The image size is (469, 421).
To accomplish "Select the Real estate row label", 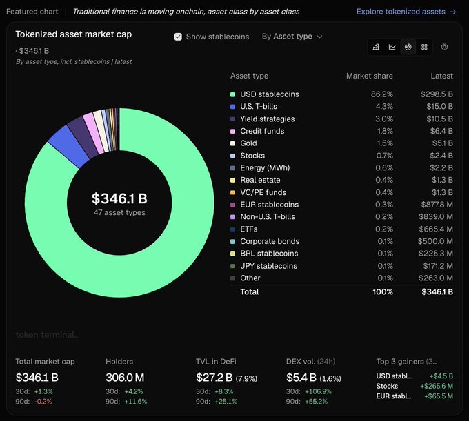I will (260, 180).
